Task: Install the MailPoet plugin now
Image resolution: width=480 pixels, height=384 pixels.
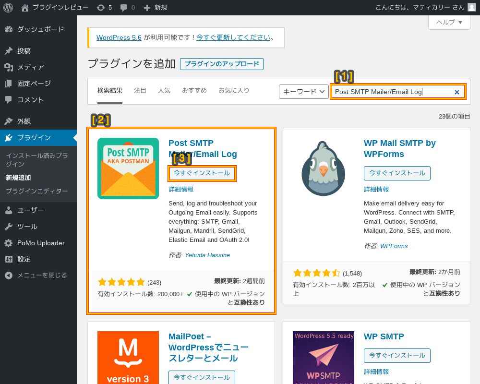Action: pyautogui.click(x=202, y=377)
